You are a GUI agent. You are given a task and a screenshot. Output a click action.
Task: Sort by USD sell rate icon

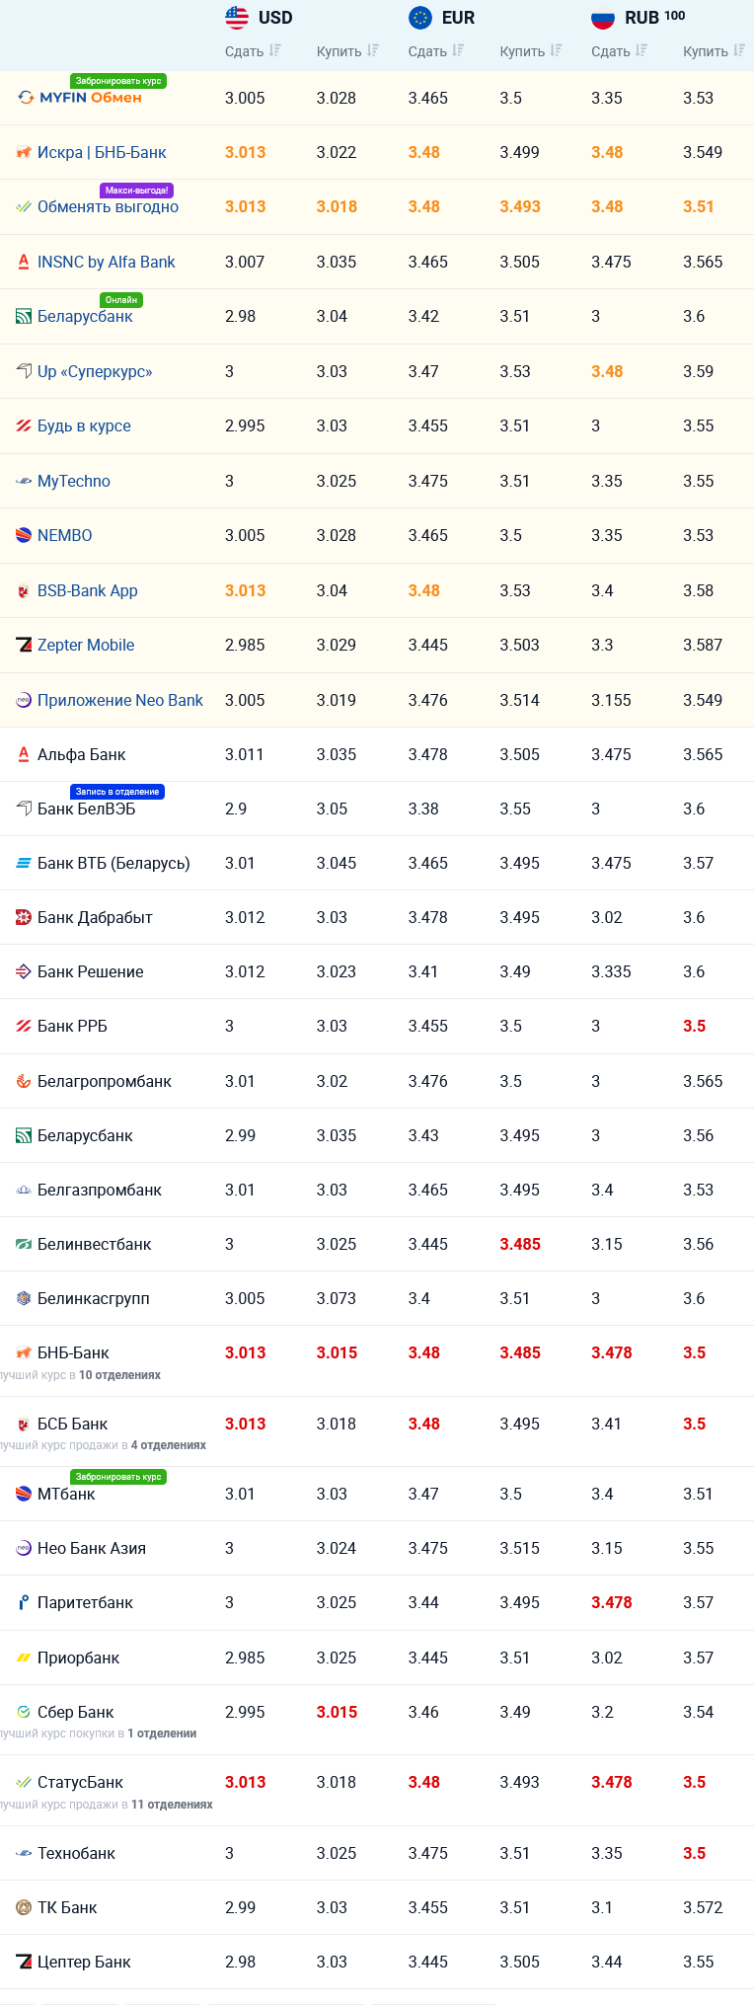[x=274, y=50]
